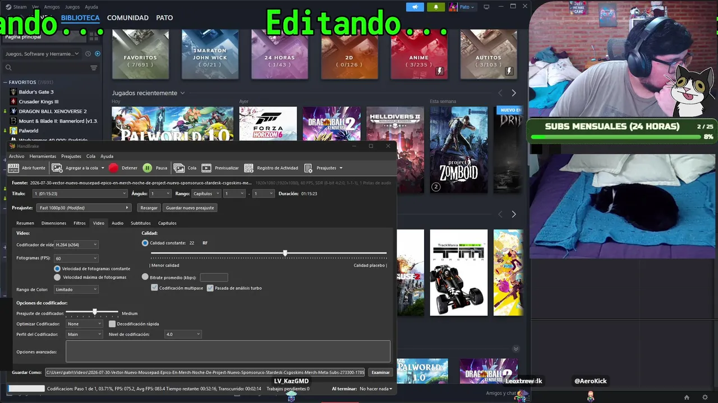The width and height of the screenshot is (718, 403).
Task: Open the BIBLIOTECA section in Steam
Action: (x=80, y=18)
